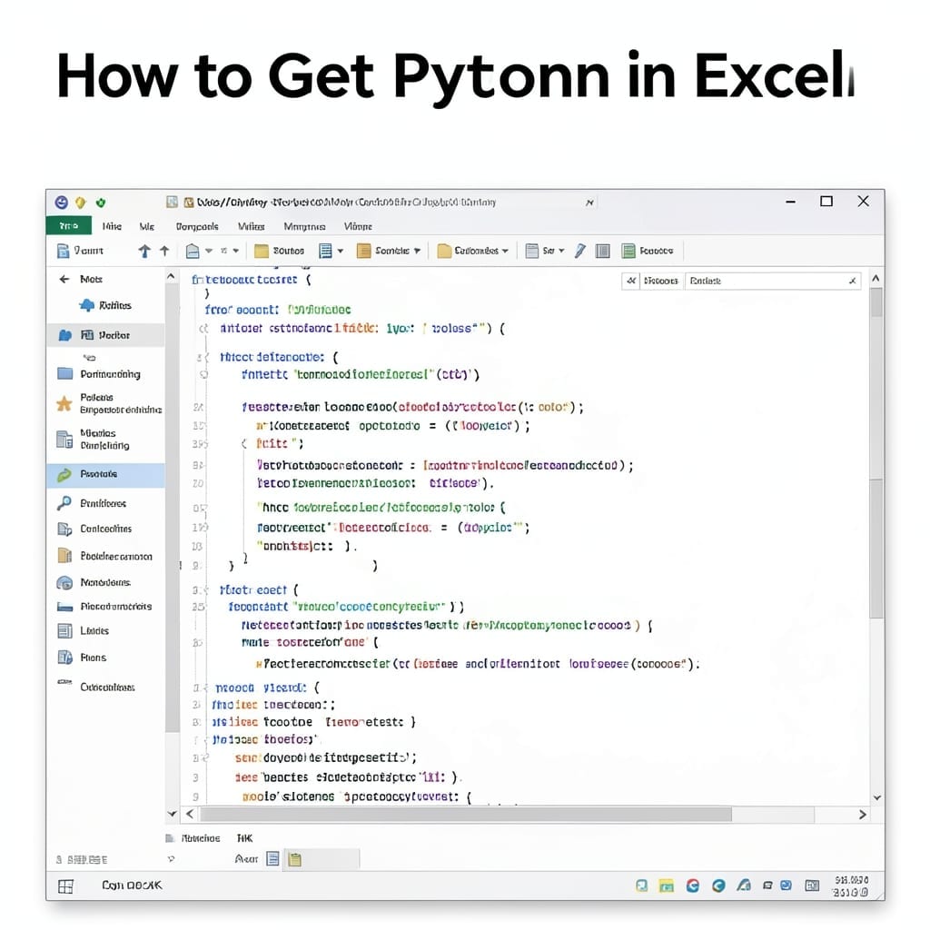The height and width of the screenshot is (930, 930).
Task: Open the Mie menu
Action: coord(112,226)
